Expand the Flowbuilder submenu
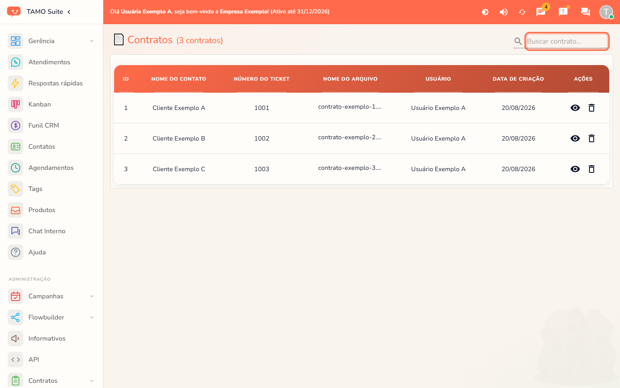The image size is (620, 388). 52,317
